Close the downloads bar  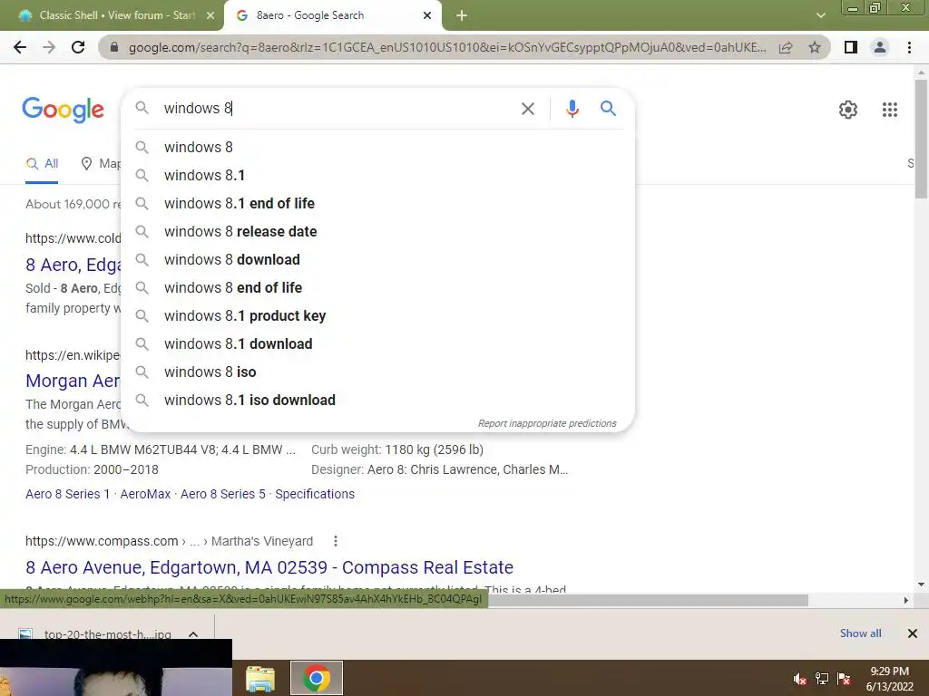coord(913,633)
